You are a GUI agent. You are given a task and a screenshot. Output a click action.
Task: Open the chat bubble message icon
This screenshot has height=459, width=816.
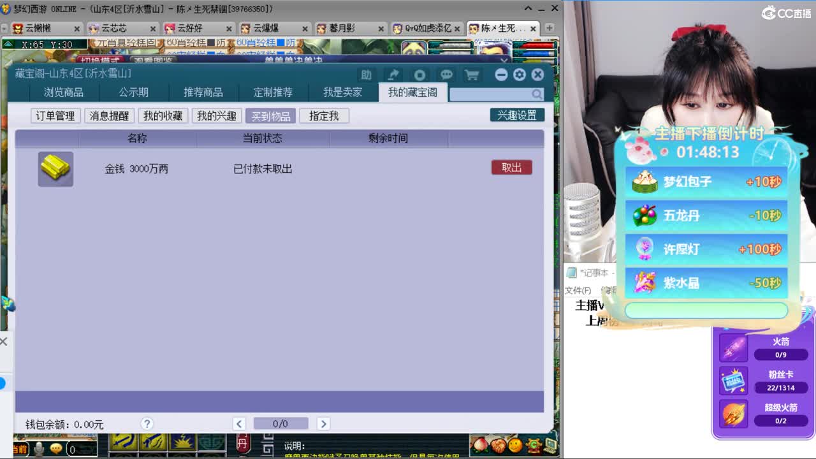[446, 75]
